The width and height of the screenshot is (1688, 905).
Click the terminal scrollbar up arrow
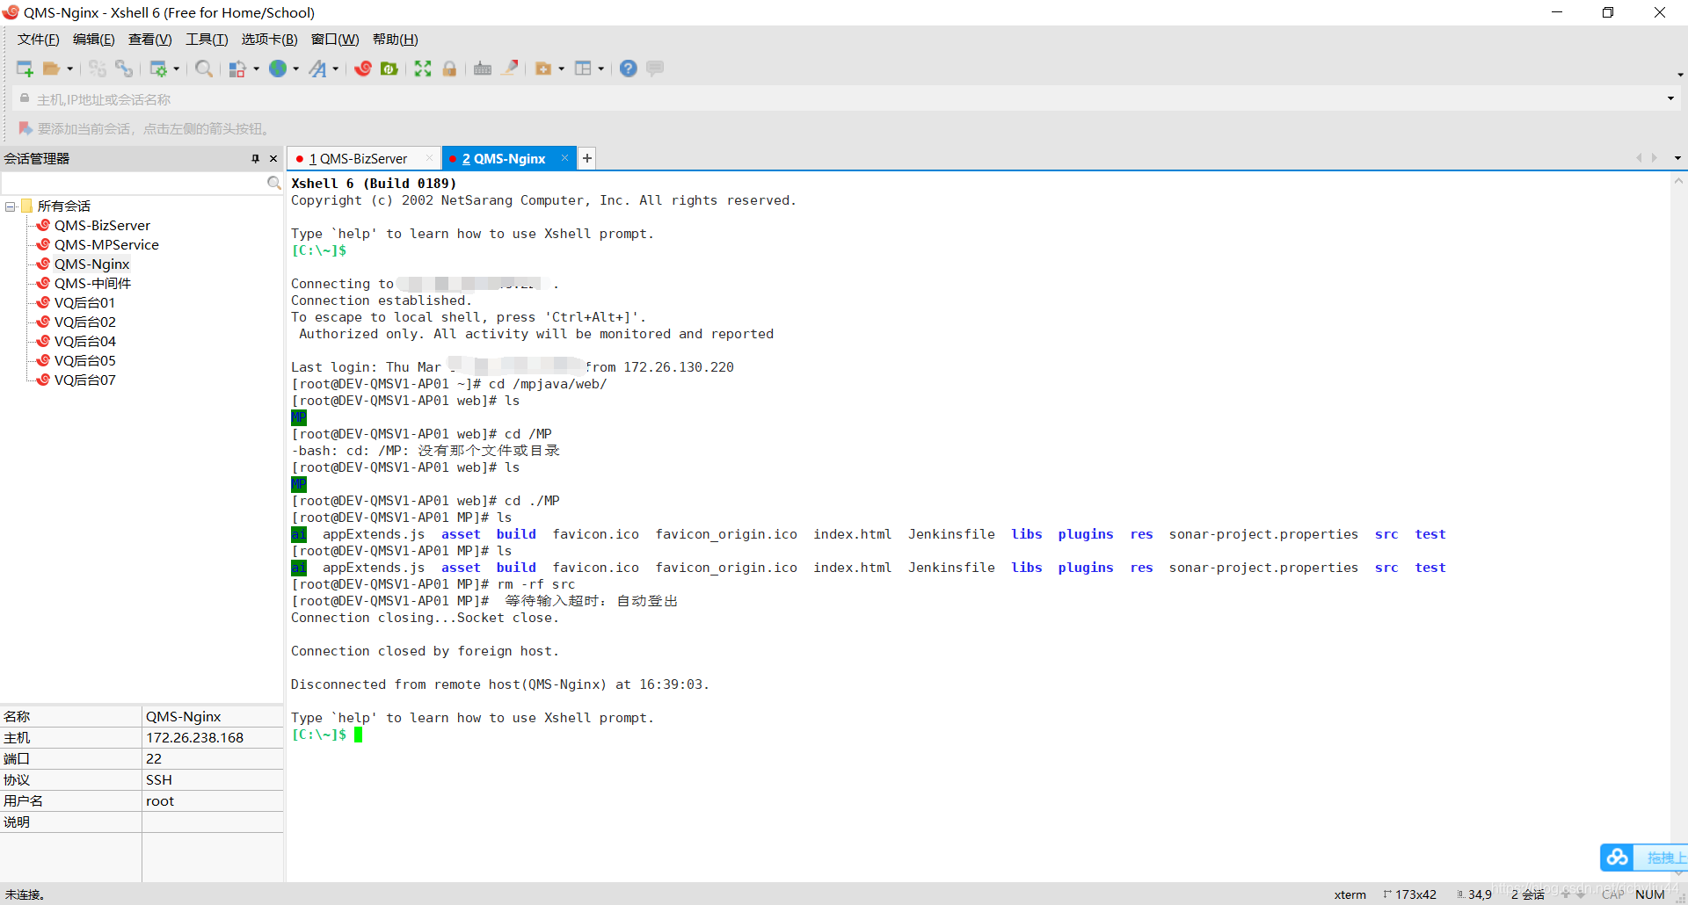[1678, 181]
